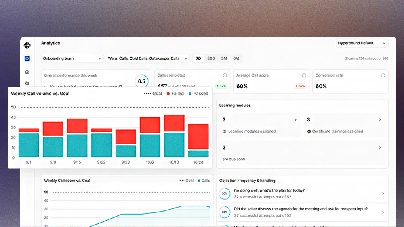Open the Learning modules assigned card
This screenshot has height=227, width=404.
260,125
